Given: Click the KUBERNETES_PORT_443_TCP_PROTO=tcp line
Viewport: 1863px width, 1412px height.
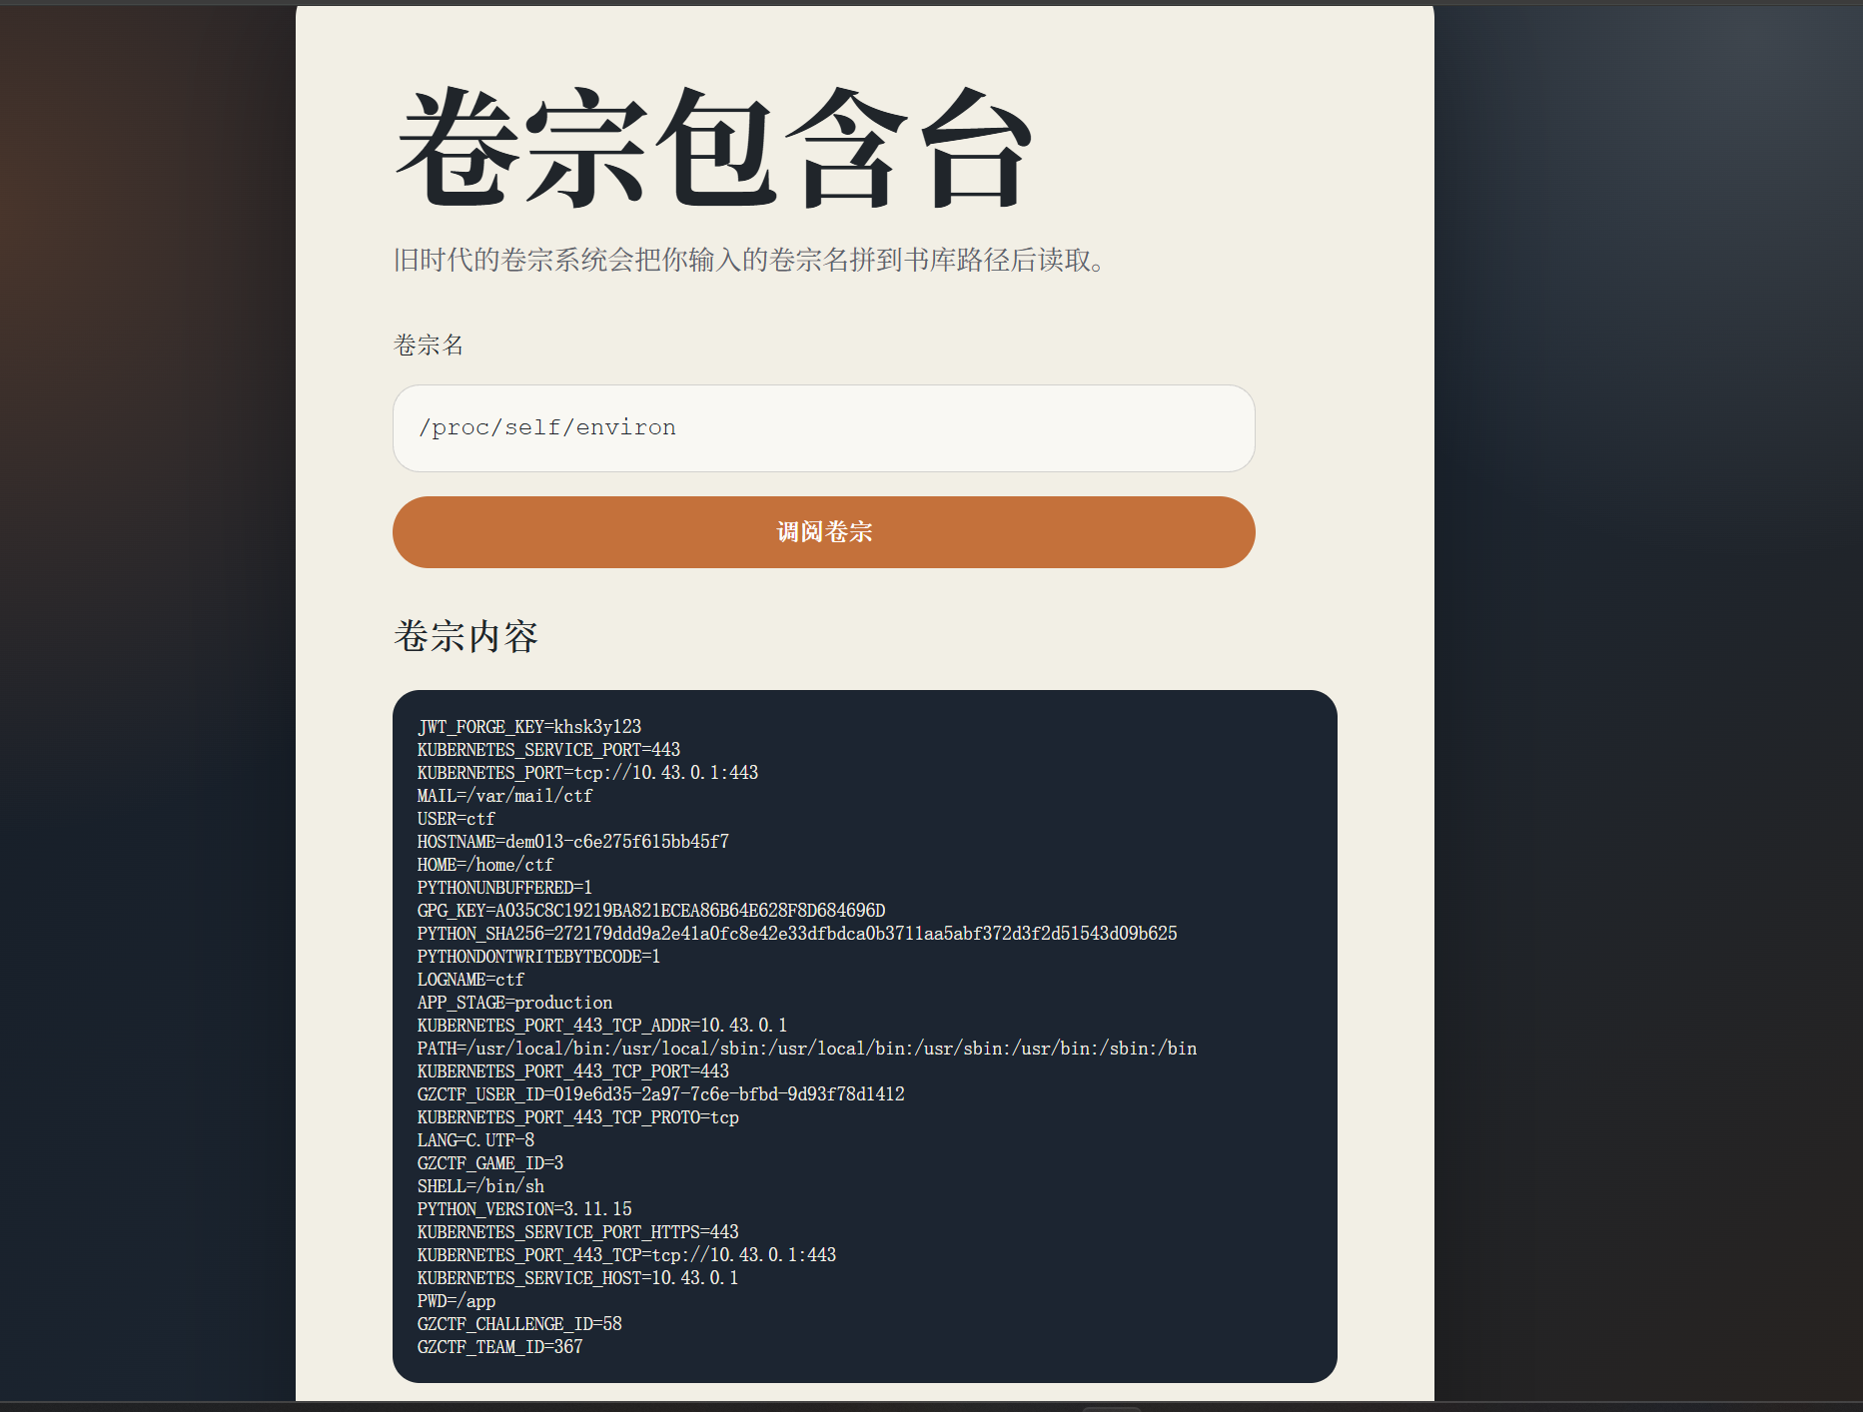Looking at the screenshot, I should tap(578, 1117).
